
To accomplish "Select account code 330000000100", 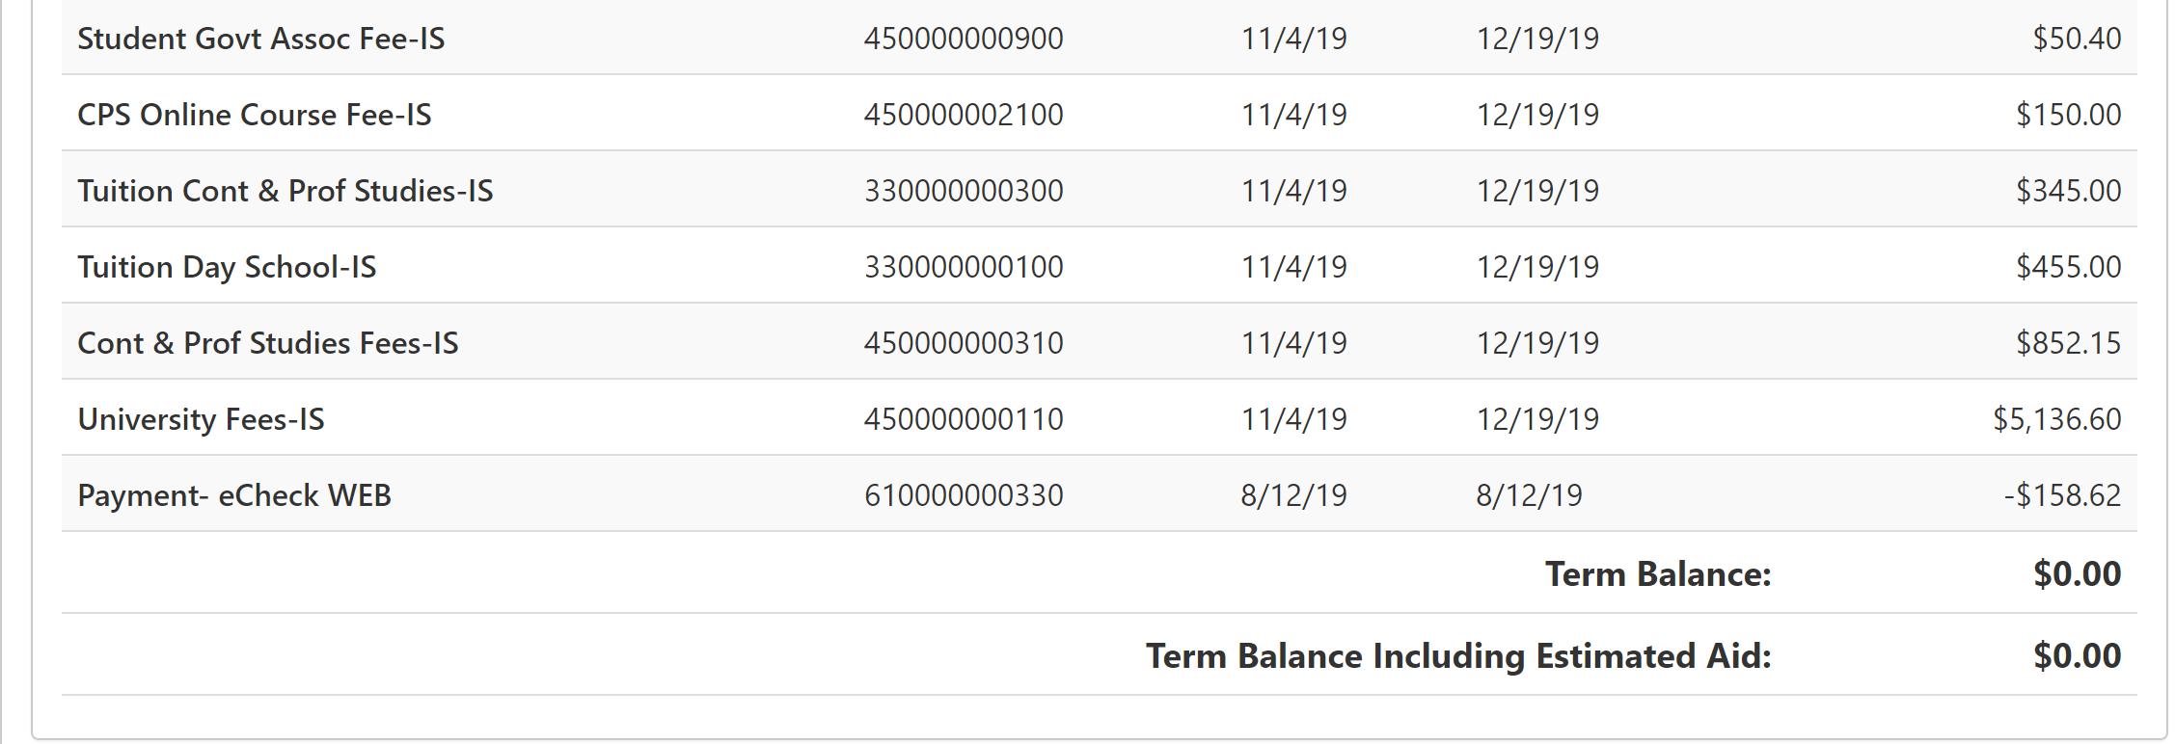I will pos(963,267).
